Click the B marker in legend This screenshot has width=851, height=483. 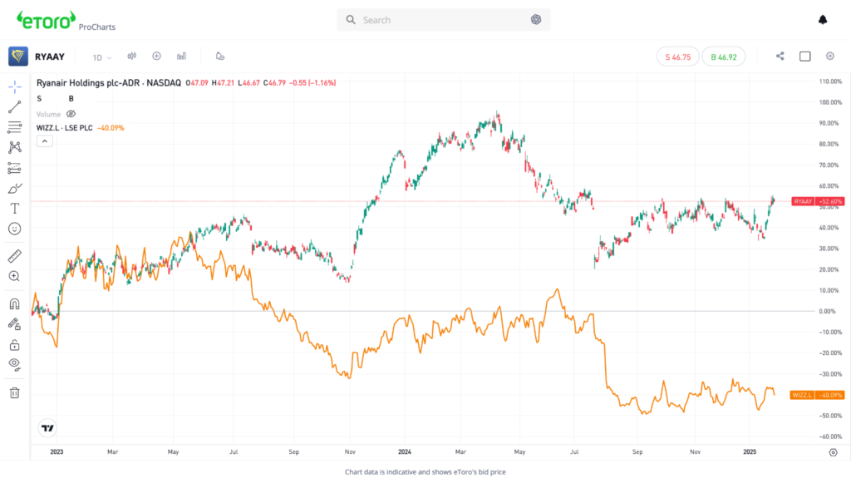pyautogui.click(x=71, y=99)
